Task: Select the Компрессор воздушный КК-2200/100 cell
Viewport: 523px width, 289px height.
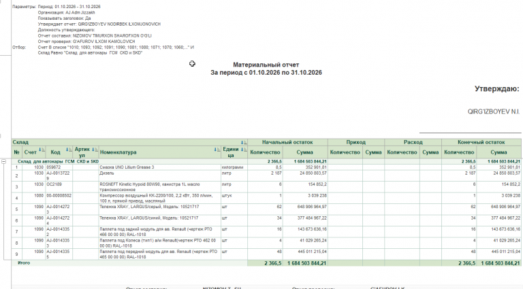Action: point(160,198)
